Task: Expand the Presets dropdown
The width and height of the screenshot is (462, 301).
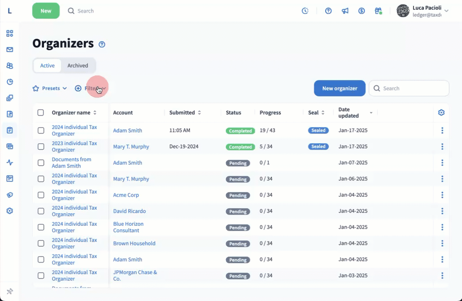Action: (50, 88)
